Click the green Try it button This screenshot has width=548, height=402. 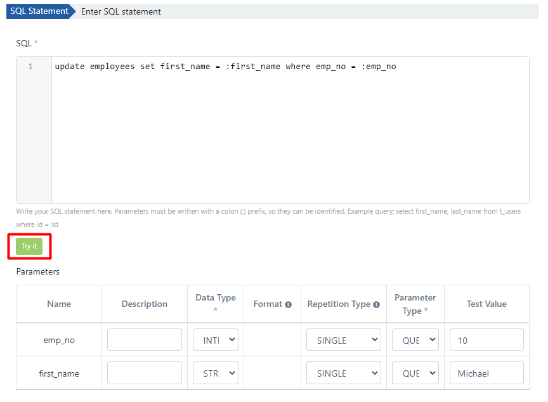point(29,247)
